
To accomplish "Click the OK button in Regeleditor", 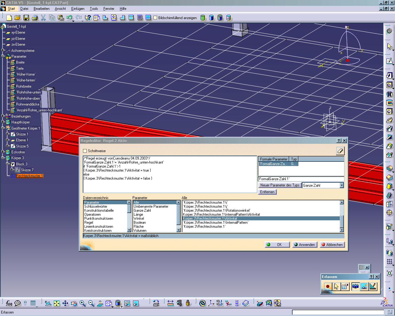I will [277, 244].
